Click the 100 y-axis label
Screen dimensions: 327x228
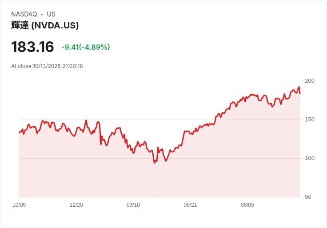click(x=310, y=158)
